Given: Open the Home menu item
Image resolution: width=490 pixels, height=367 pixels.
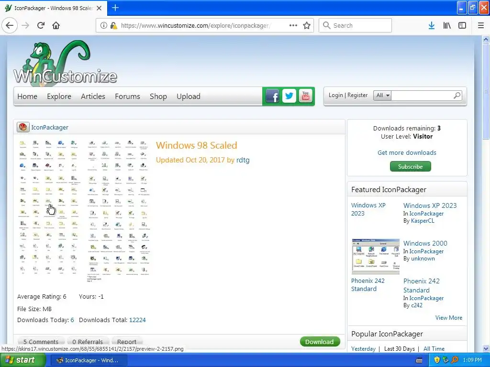Looking at the screenshot, I should pyautogui.click(x=27, y=97).
